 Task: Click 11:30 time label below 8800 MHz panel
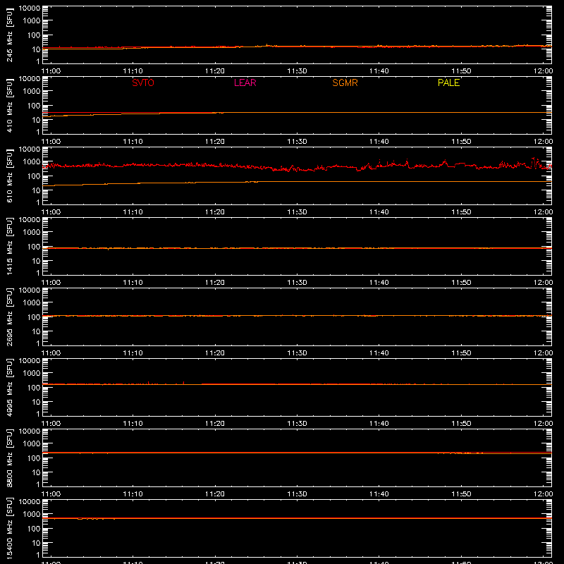point(297,494)
